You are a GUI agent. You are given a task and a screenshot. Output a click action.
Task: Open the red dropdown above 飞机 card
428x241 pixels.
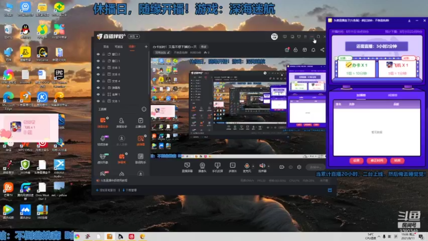pyautogui.click(x=408, y=58)
